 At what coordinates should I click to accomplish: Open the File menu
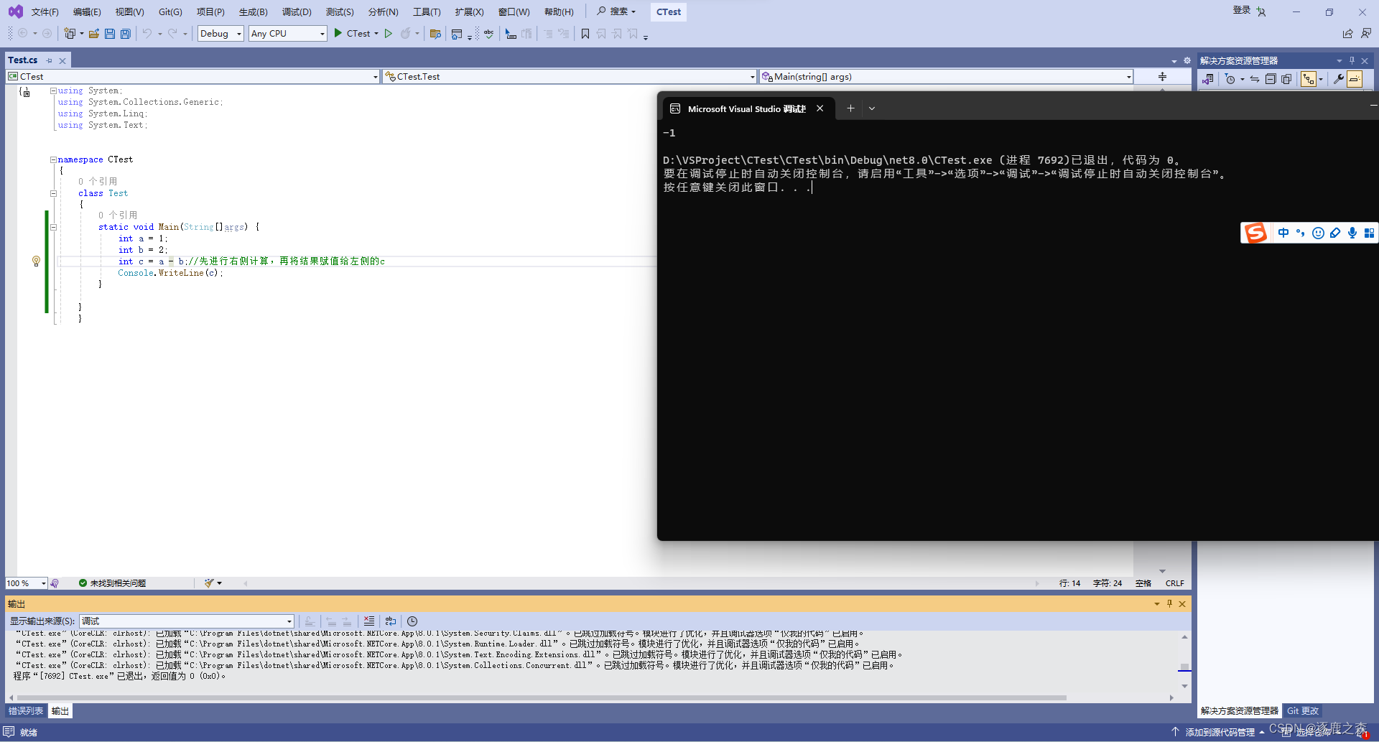point(45,11)
